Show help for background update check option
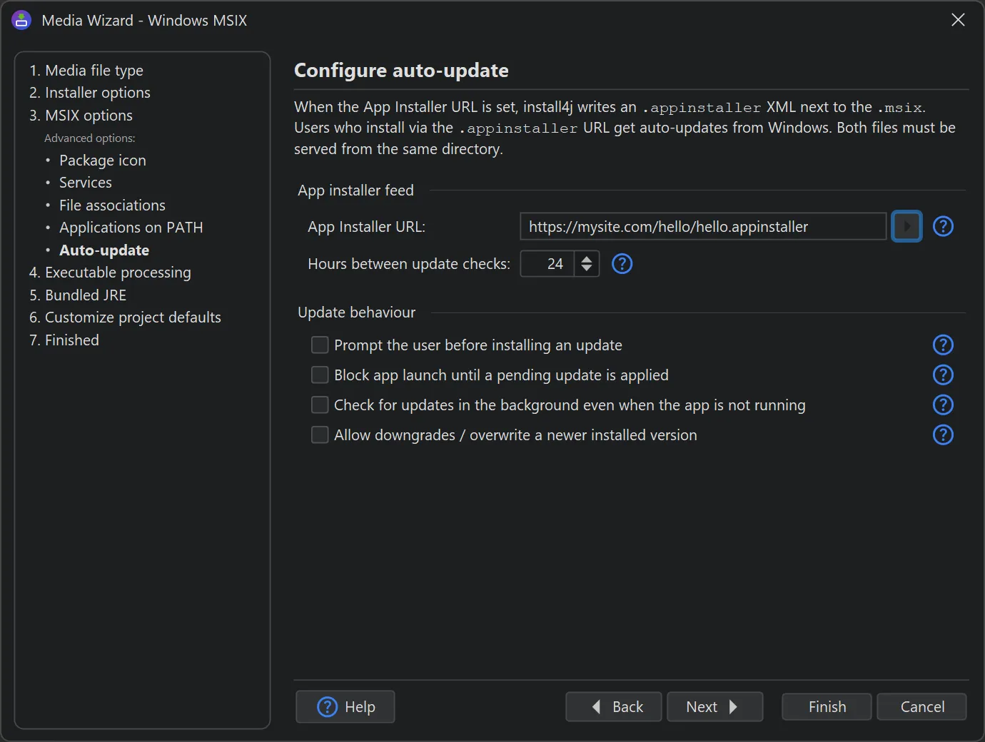 click(943, 405)
